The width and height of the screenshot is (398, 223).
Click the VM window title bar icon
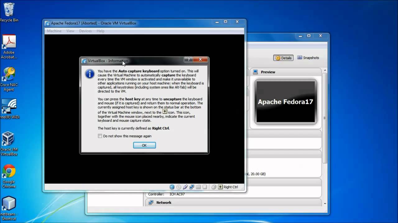tap(47, 23)
